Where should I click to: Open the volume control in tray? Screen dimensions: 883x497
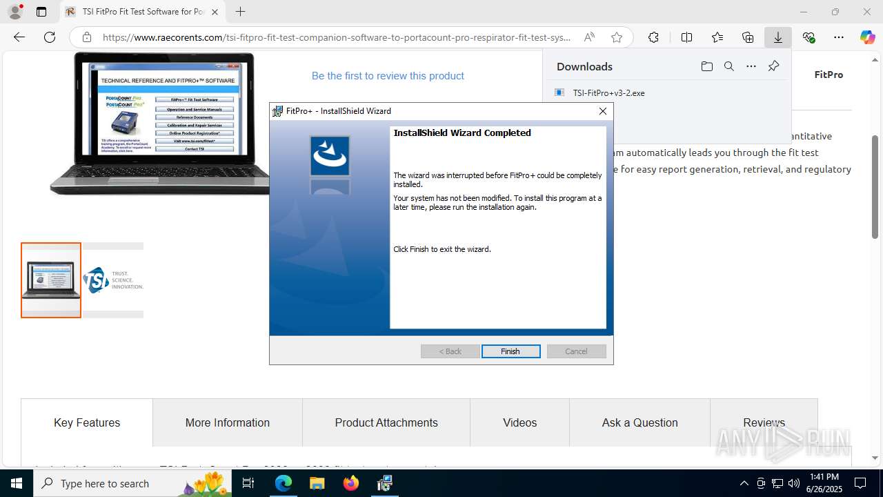[x=794, y=483]
